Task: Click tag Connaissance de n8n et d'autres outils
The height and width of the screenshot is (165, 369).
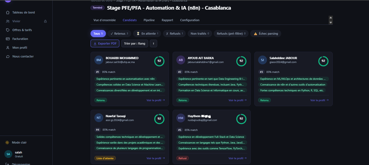Action: tap(293, 85)
